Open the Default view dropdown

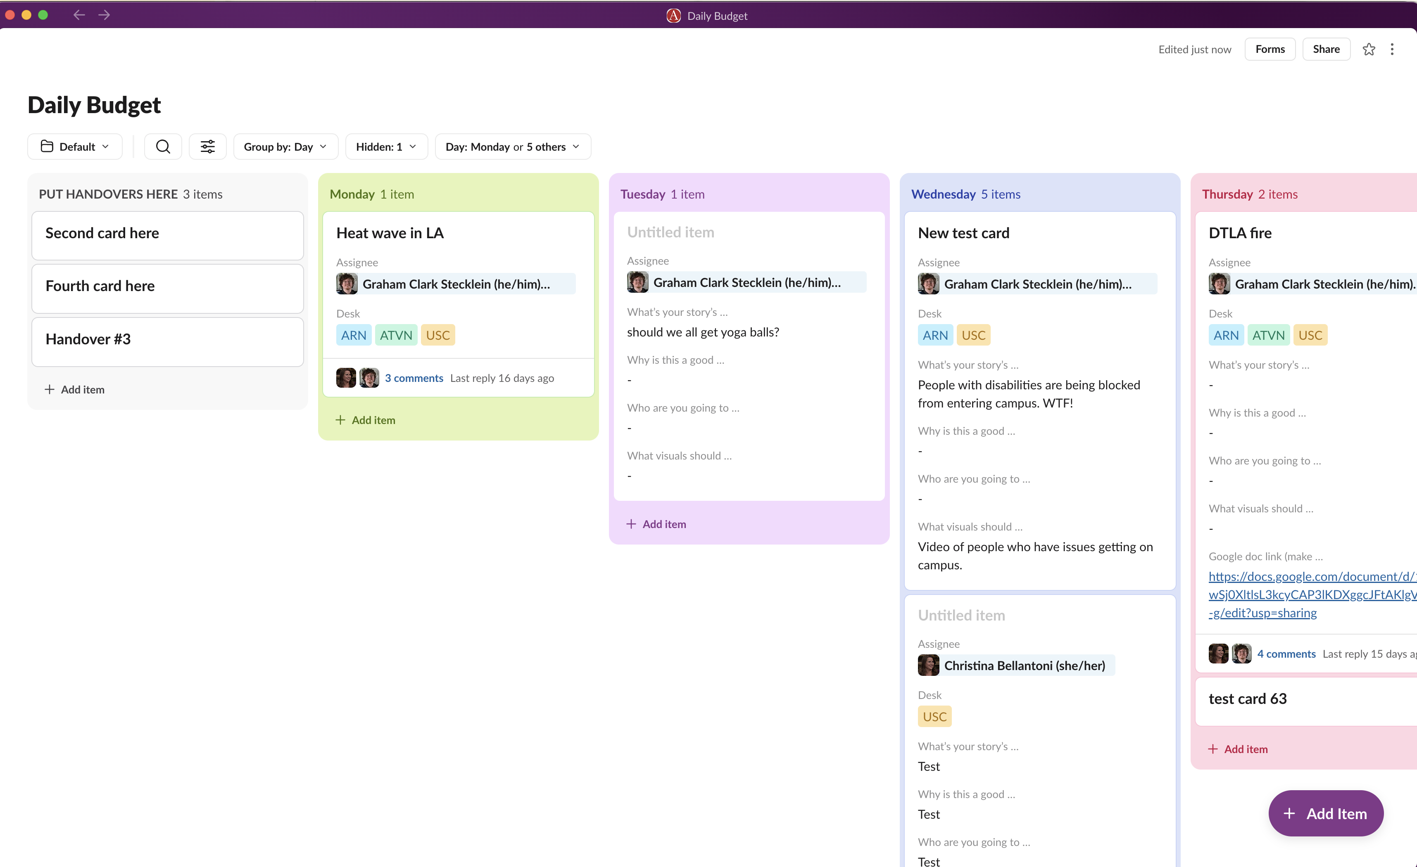(x=75, y=147)
